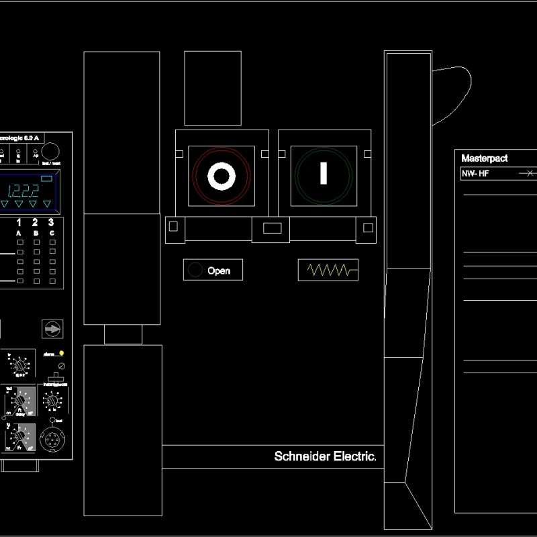This screenshot has width=537, height=537.
Task: Turn the Ir long-time pickup dial
Action: [20, 364]
